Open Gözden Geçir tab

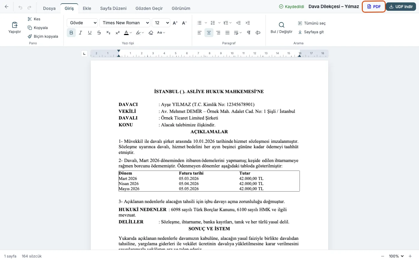[x=149, y=8]
